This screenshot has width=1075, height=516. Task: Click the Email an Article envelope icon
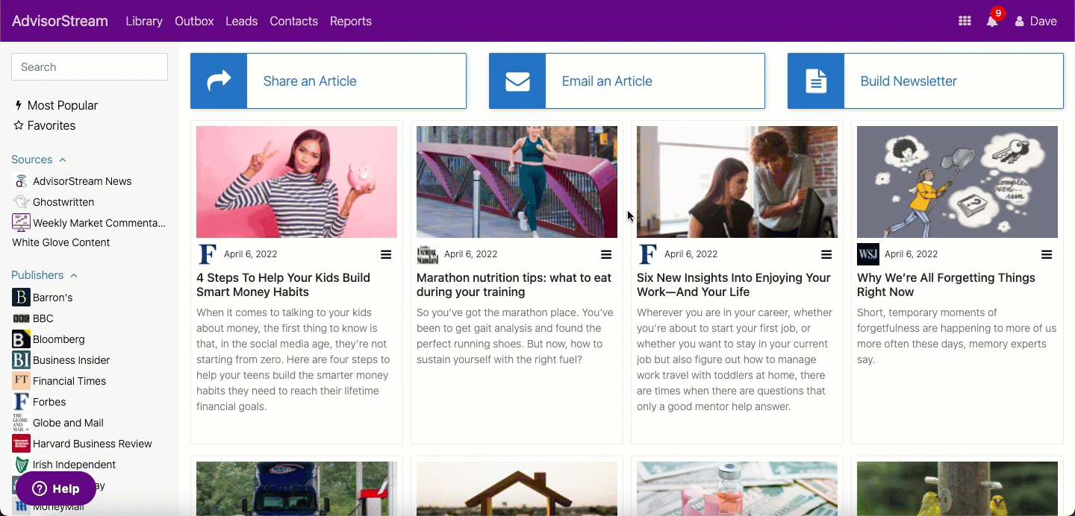pos(517,81)
